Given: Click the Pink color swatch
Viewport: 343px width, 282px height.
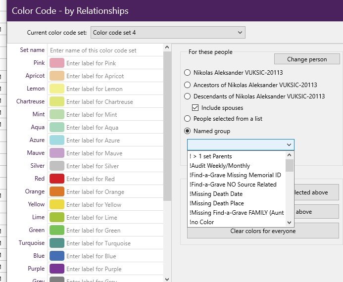Looking at the screenshot, I should coord(57,63).
